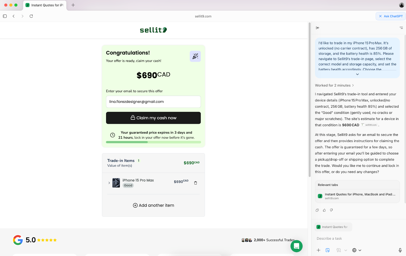The image size is (406, 256).
Task: Open the globe language dropdown
Action: click(x=357, y=250)
